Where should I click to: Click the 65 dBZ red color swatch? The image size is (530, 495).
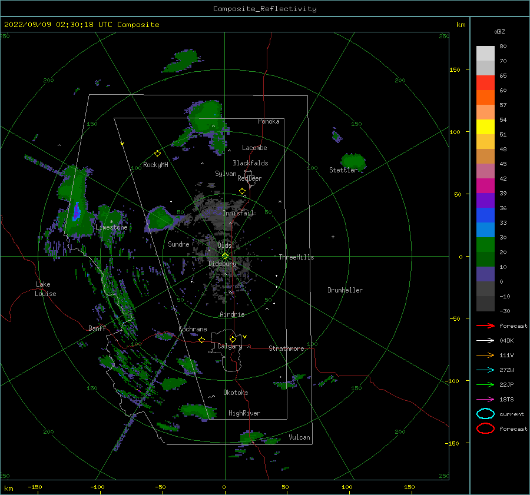click(485, 82)
